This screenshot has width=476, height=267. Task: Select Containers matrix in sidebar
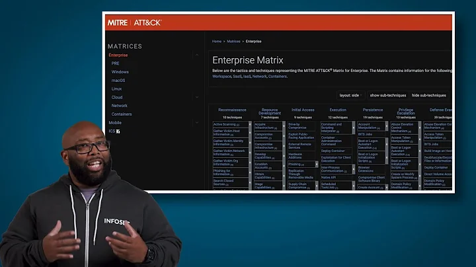[122, 114]
